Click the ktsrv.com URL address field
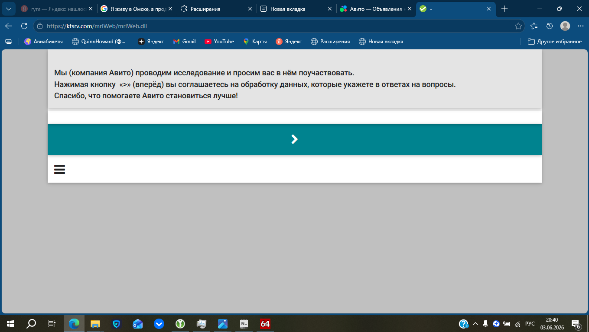 pyautogui.click(x=277, y=26)
